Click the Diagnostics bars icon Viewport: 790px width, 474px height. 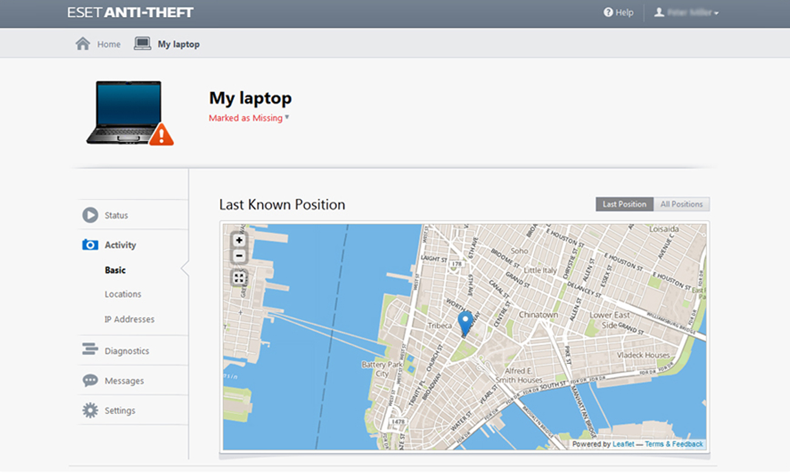point(90,349)
